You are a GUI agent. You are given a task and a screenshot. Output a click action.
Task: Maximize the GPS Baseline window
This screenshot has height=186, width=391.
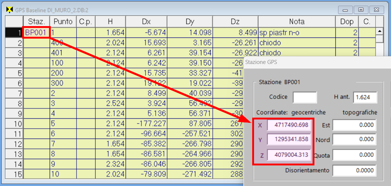pyautogui.click(x=361, y=10)
